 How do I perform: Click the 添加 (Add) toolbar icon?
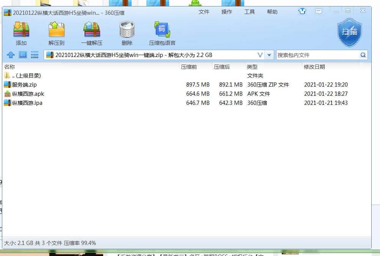(21, 30)
